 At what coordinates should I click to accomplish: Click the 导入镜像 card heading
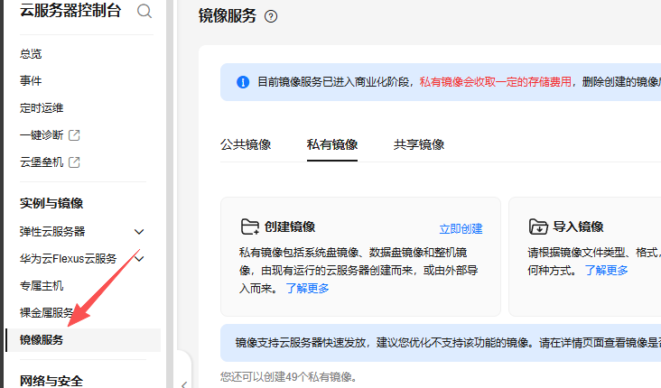(578, 226)
